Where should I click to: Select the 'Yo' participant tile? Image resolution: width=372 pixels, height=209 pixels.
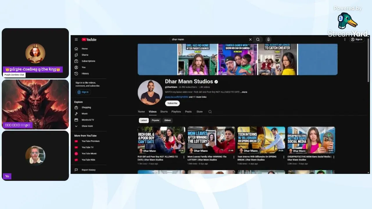[35, 156]
